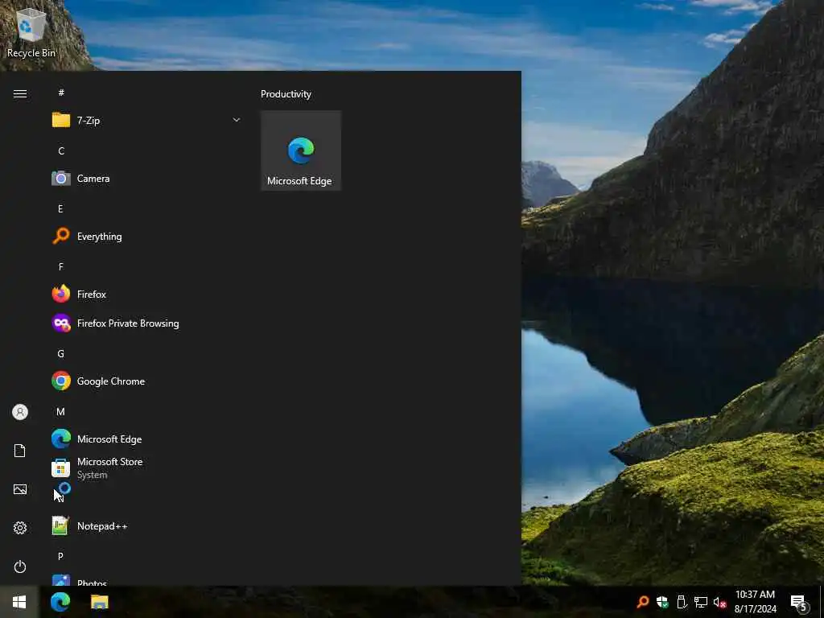Screen dimensions: 824x618
Task: Open the 7-Zip folder entry
Action: tap(146, 121)
